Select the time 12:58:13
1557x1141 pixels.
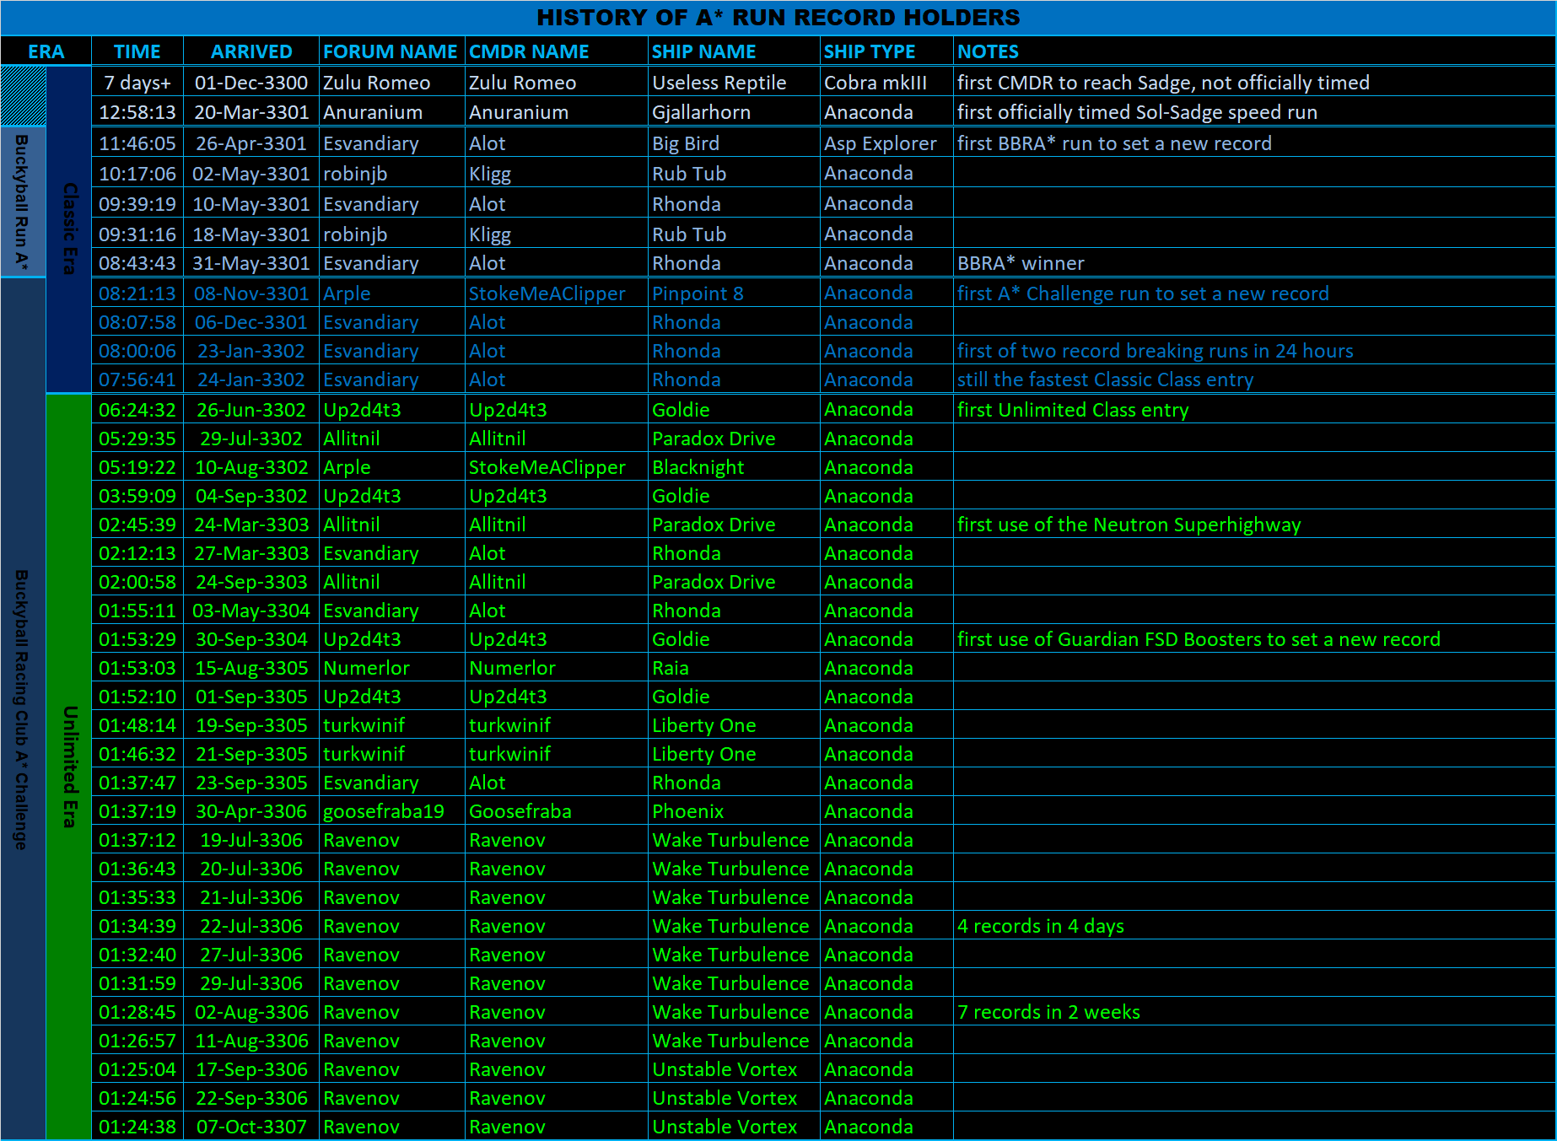pyautogui.click(x=137, y=112)
